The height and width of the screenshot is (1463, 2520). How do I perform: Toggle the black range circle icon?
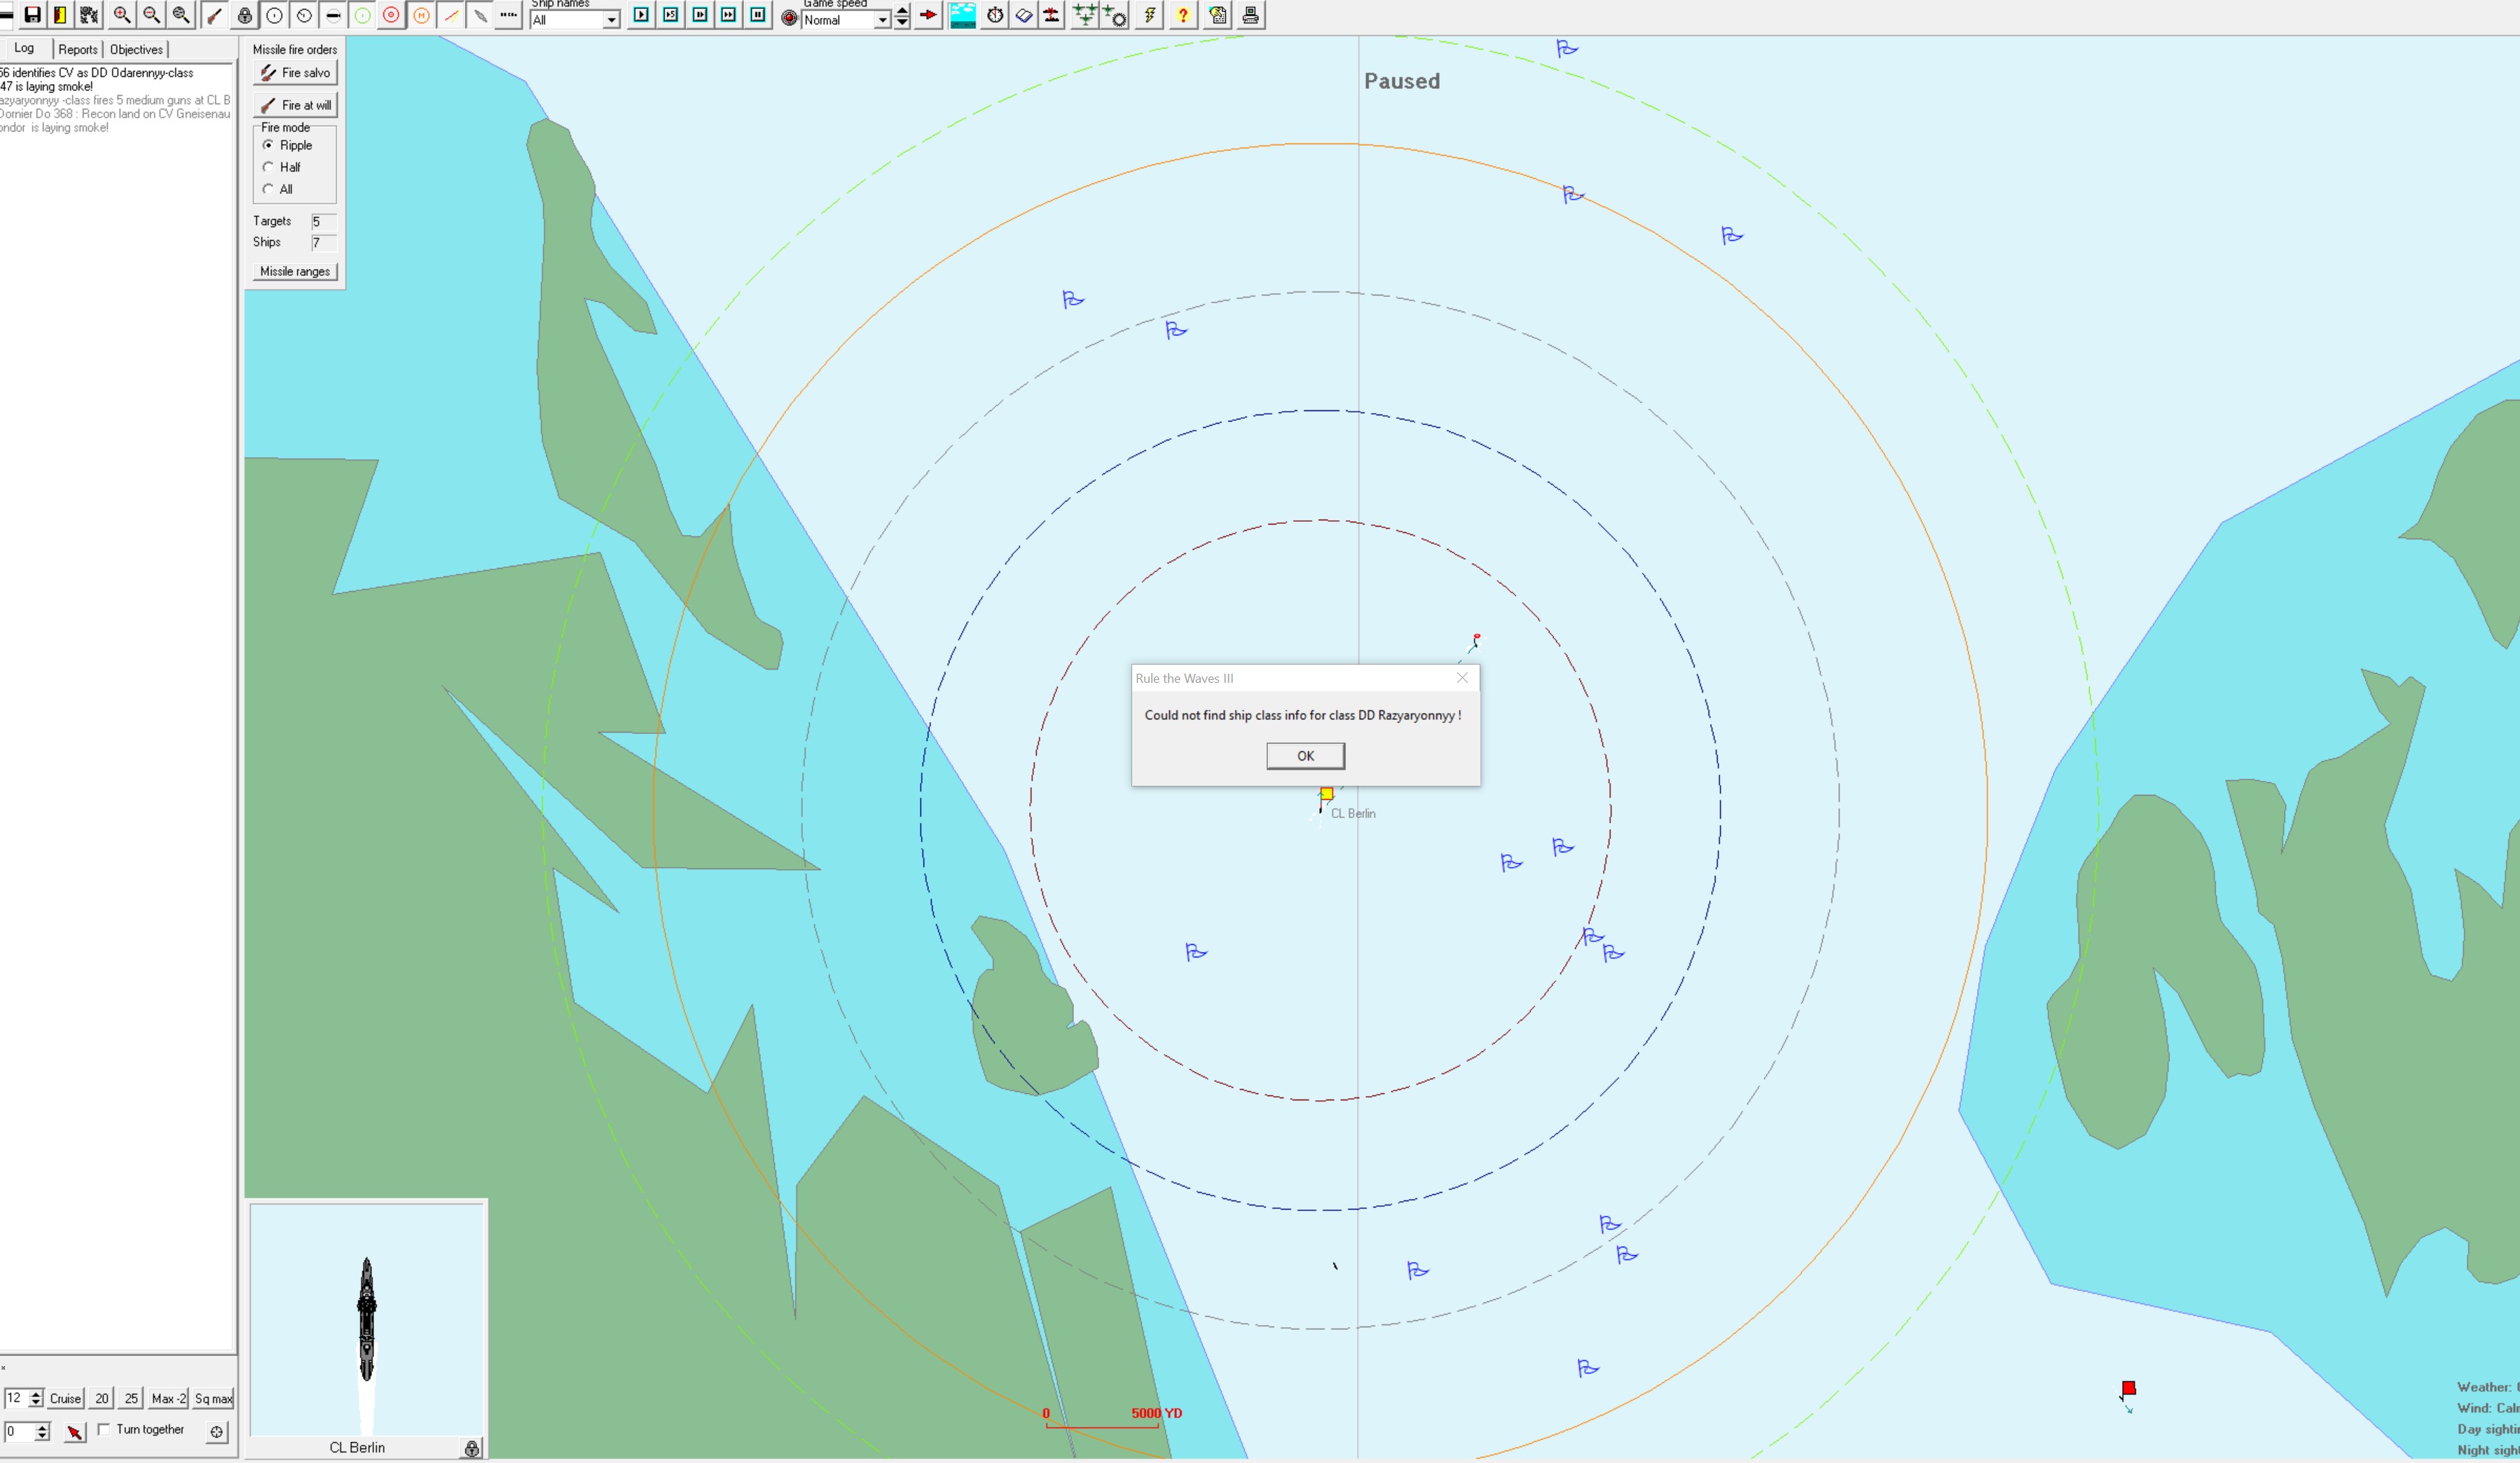pos(274,15)
